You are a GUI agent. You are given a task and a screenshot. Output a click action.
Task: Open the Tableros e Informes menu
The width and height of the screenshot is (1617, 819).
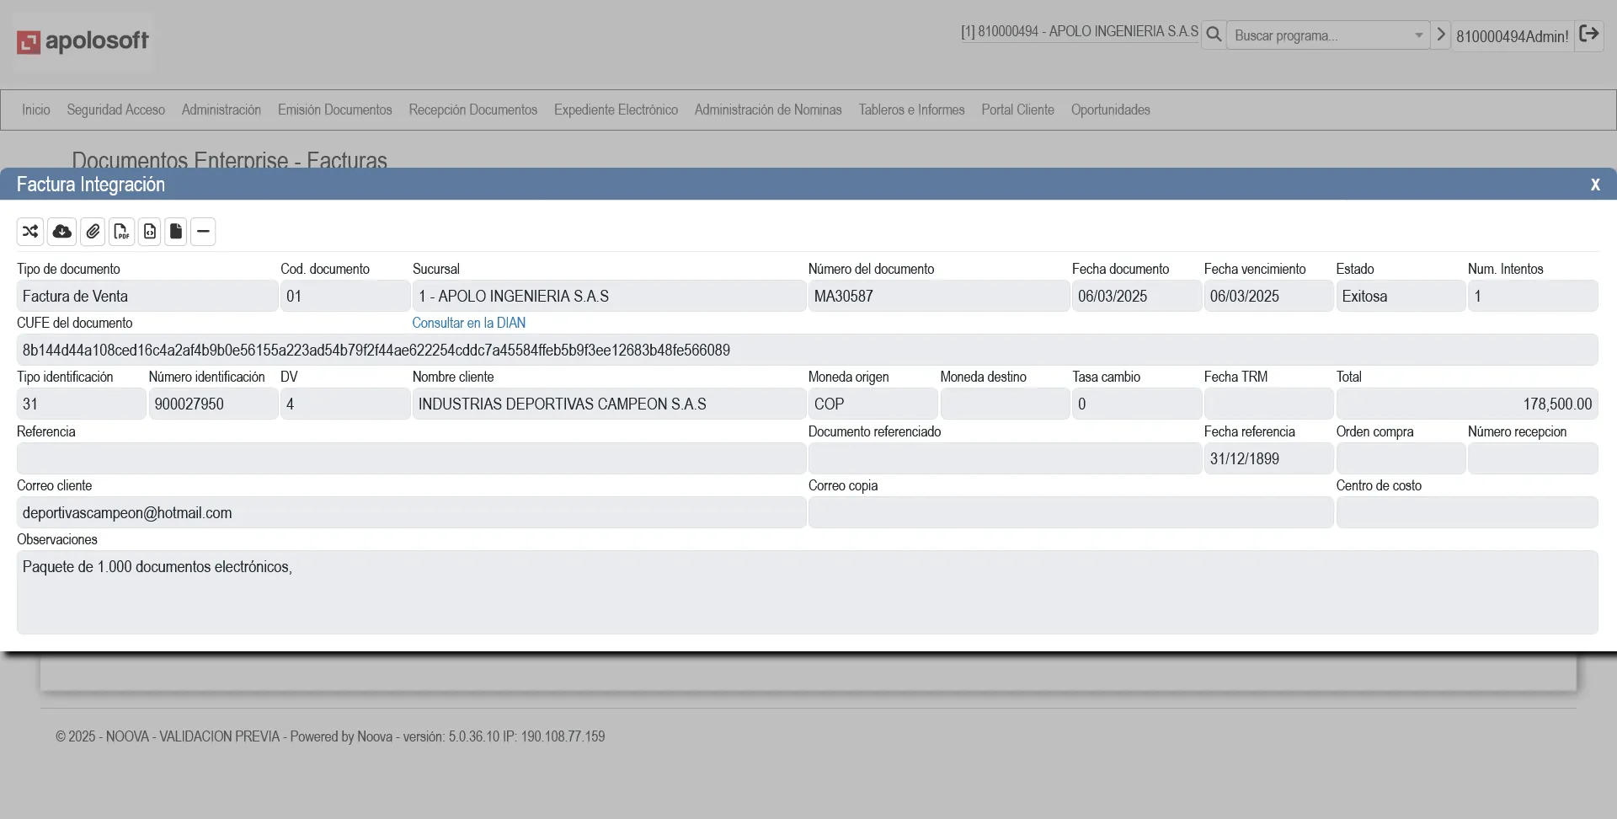point(911,110)
